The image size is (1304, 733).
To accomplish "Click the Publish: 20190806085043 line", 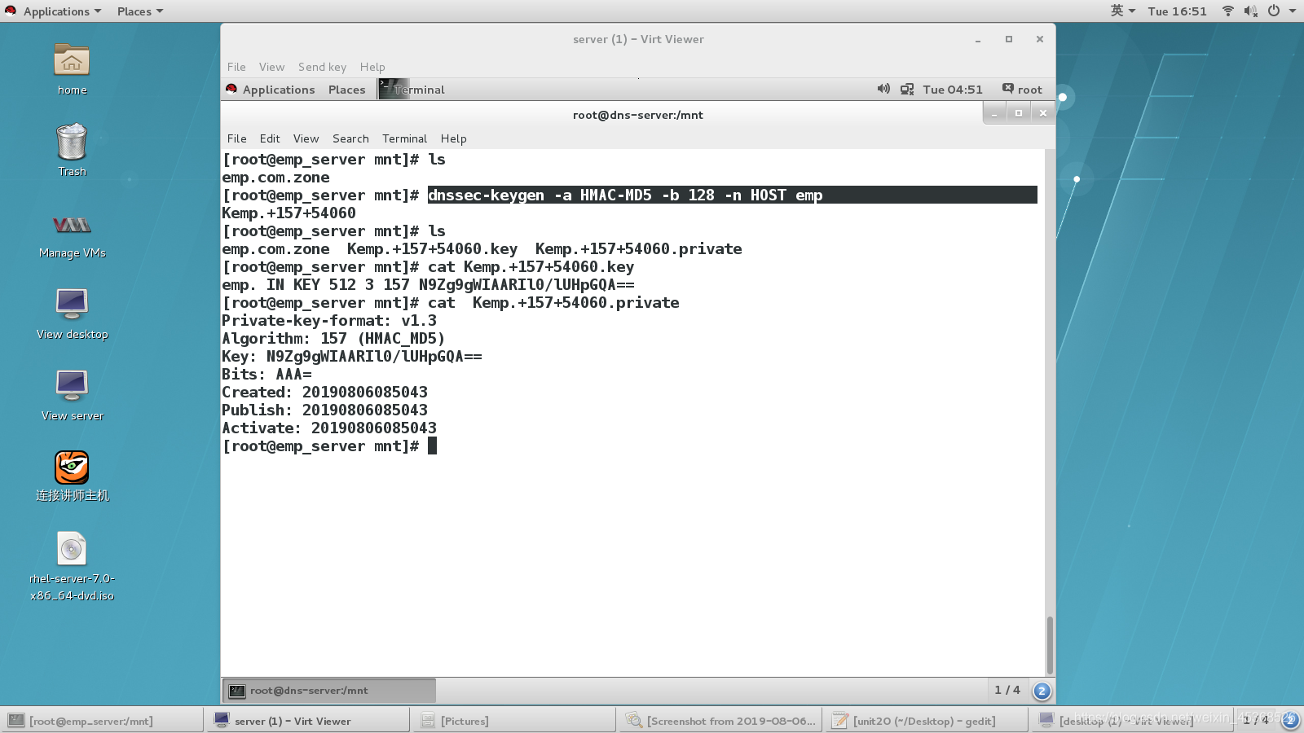I will 324,410.
